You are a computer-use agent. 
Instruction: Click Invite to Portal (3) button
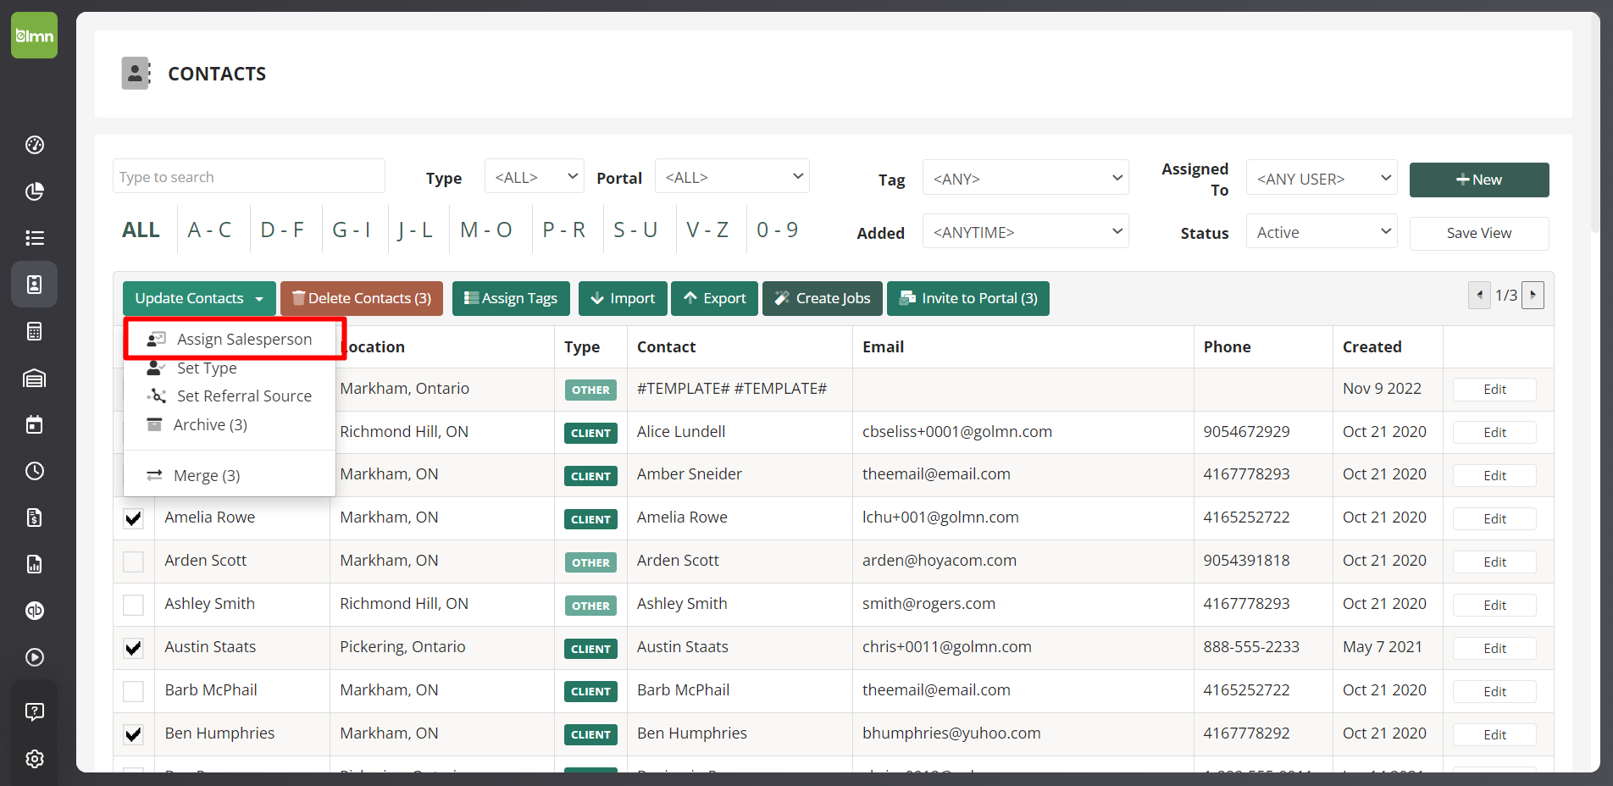pyautogui.click(x=968, y=298)
